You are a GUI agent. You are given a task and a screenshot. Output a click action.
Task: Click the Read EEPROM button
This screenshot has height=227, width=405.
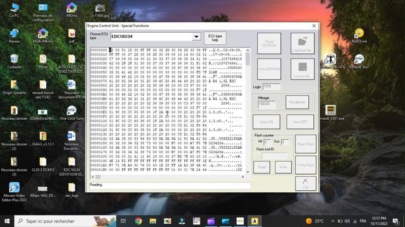pyautogui.click(x=269, y=44)
